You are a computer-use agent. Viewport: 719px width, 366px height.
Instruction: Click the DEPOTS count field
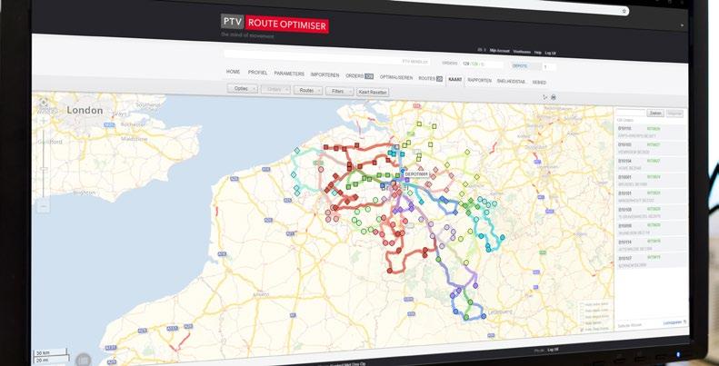[x=548, y=67]
